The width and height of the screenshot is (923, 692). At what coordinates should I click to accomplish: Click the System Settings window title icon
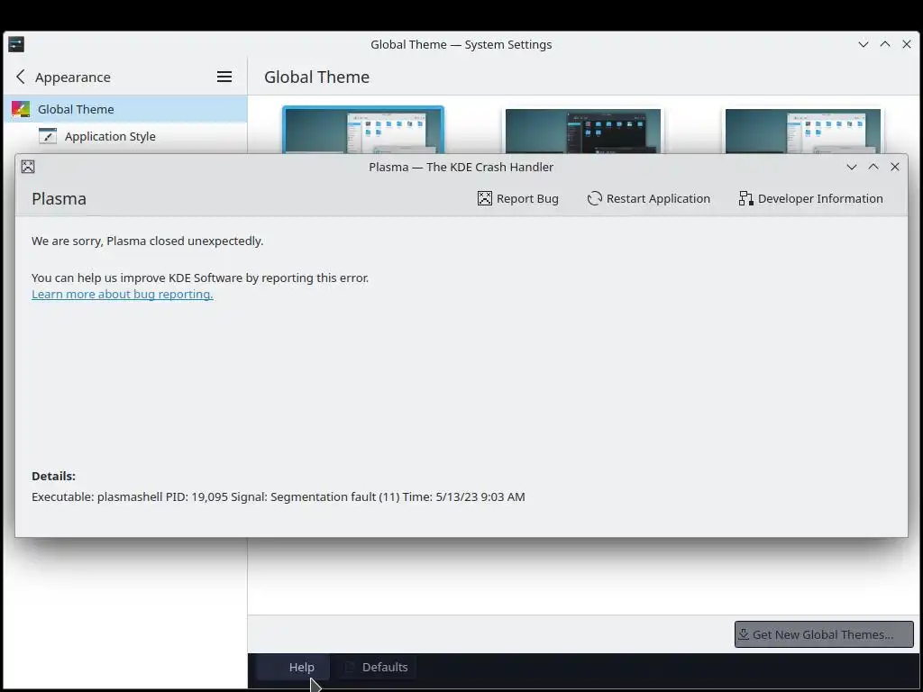[16, 45]
